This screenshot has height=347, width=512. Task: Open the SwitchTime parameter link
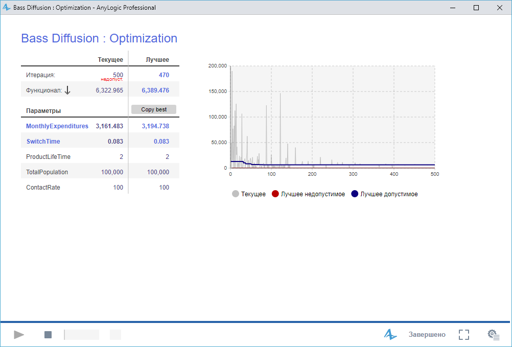pyautogui.click(x=43, y=142)
